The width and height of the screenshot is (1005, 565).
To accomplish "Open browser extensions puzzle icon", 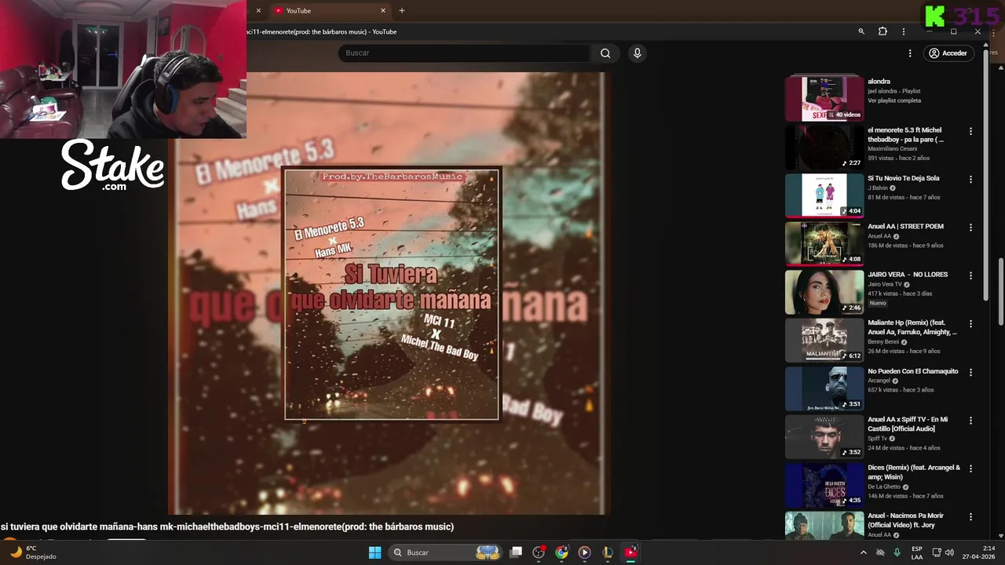I will [x=883, y=31].
